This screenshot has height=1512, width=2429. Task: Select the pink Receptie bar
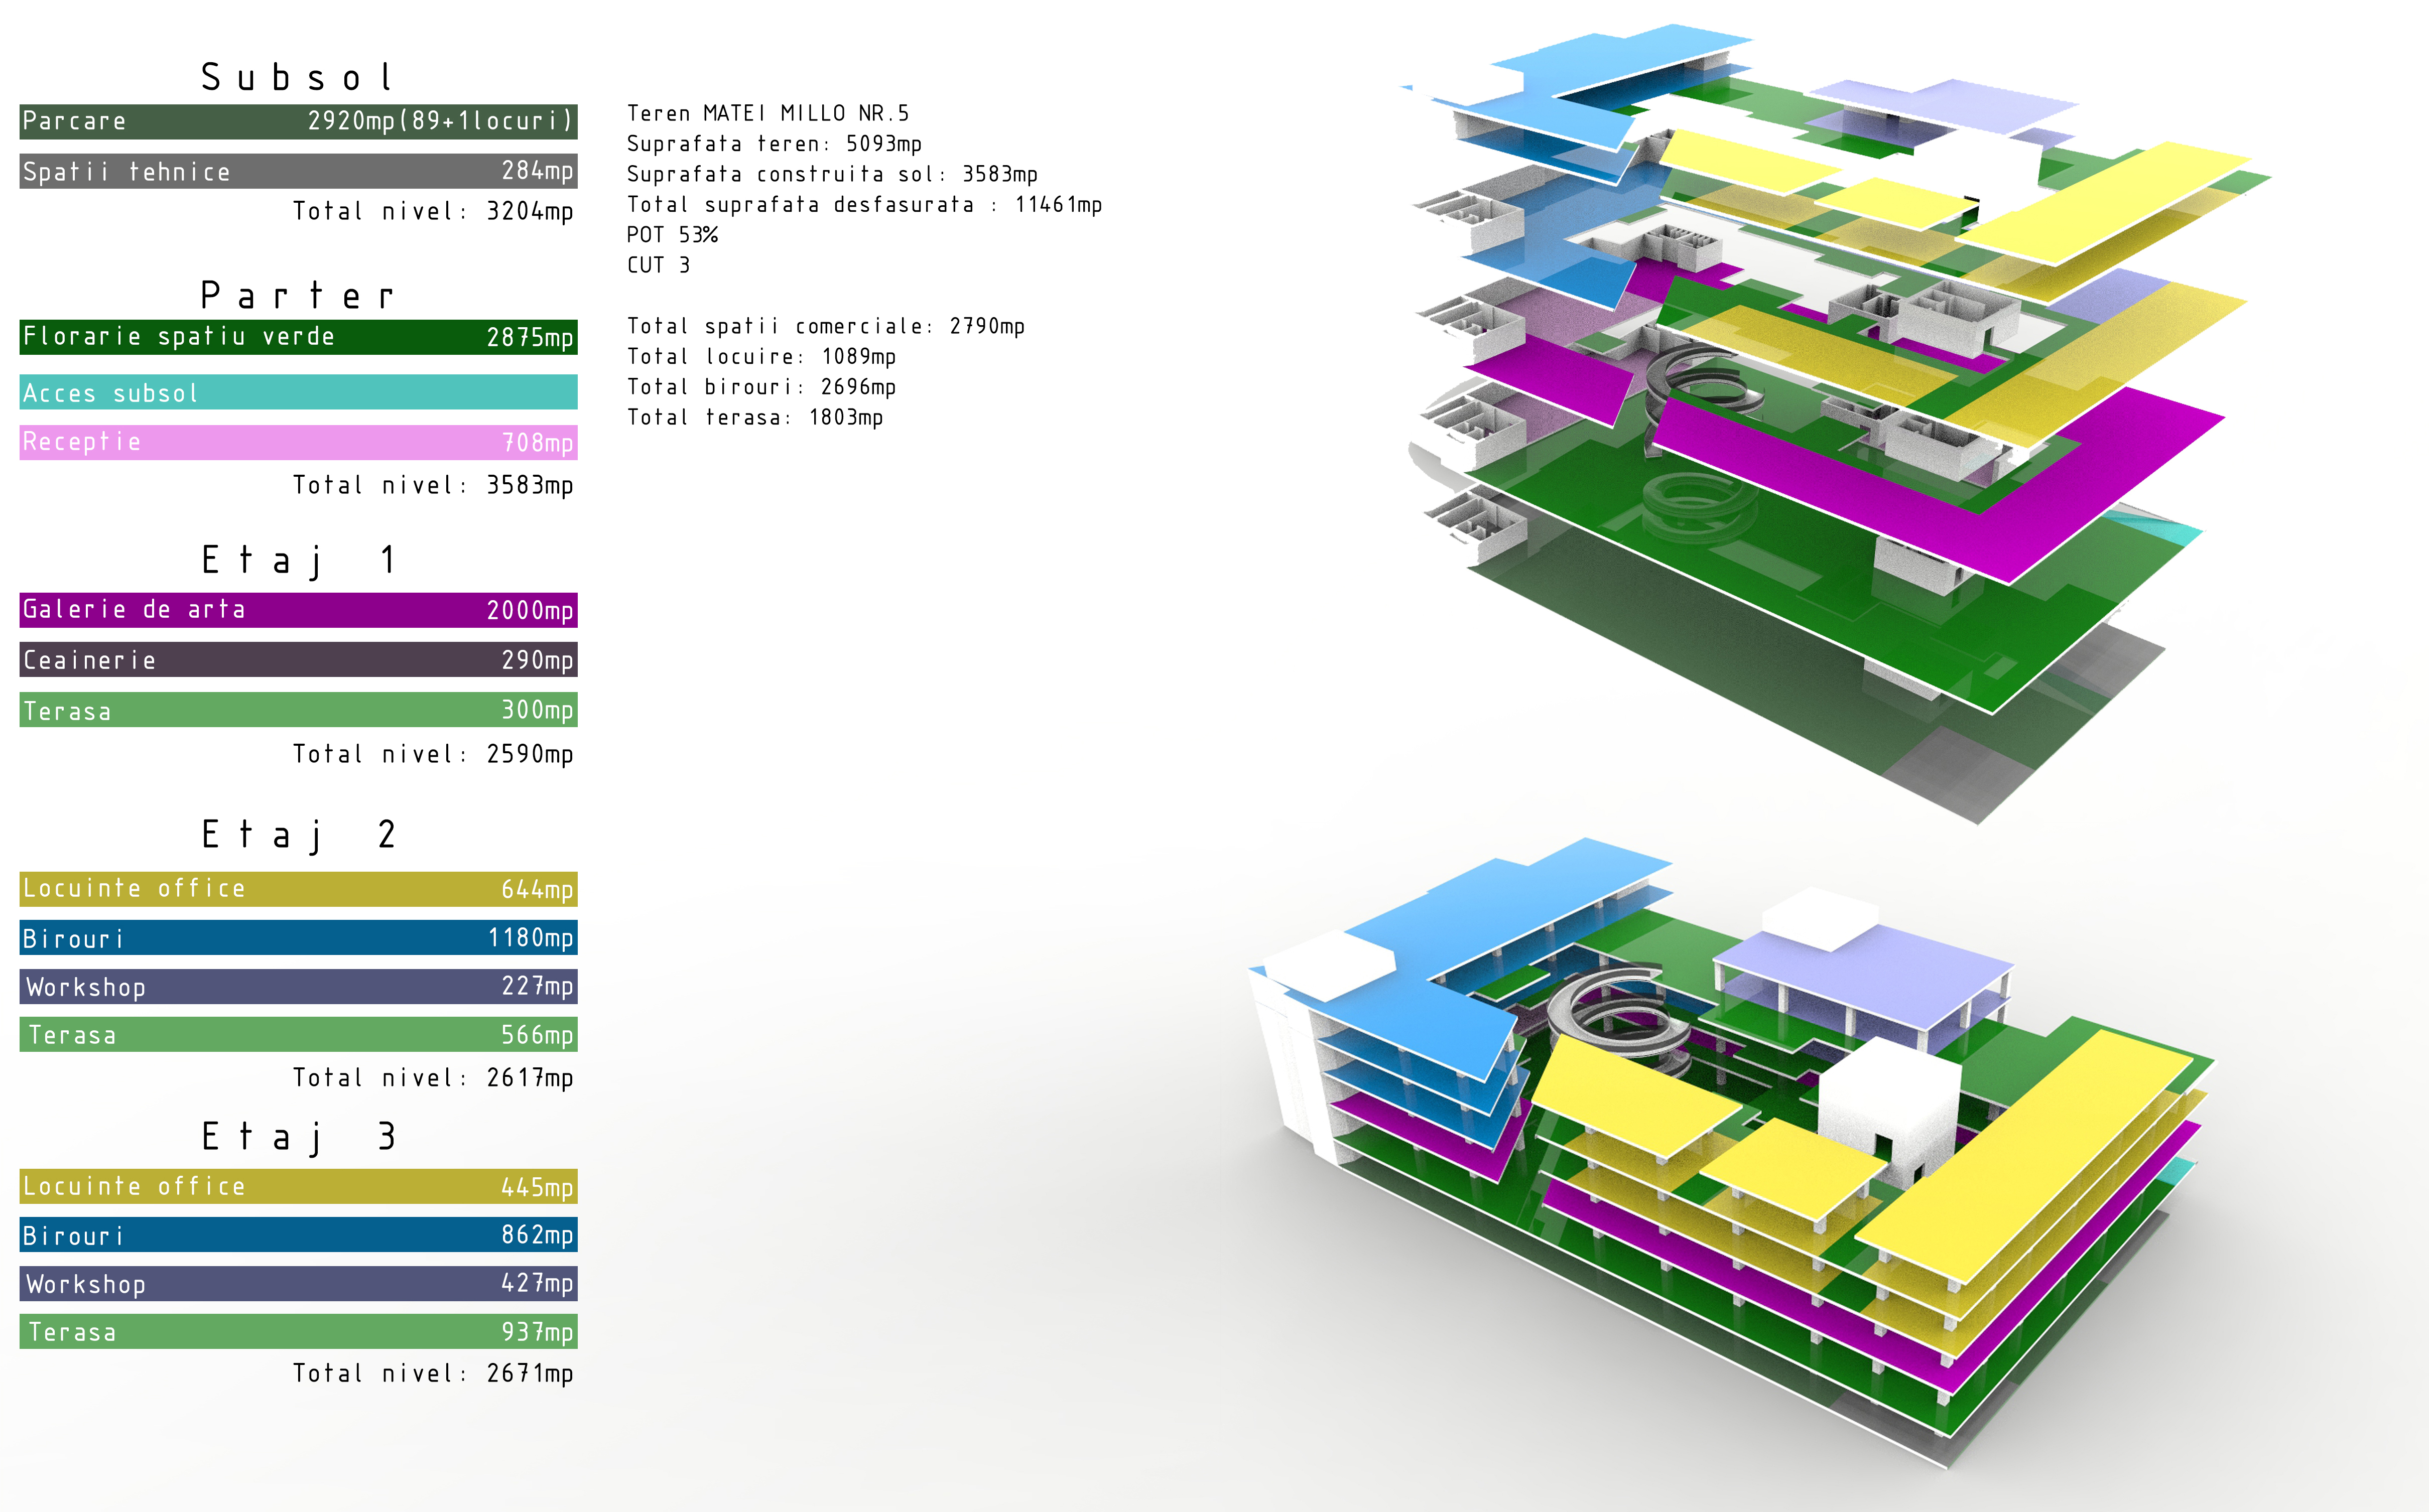pos(298,442)
